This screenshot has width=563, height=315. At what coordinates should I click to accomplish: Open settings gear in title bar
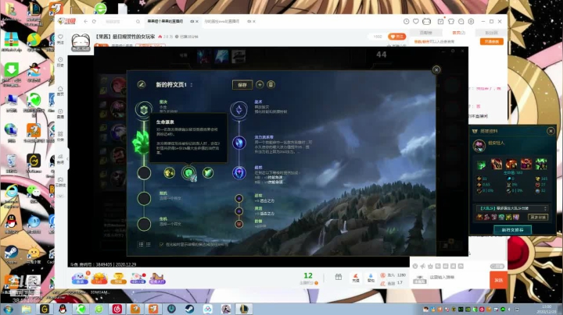471,22
